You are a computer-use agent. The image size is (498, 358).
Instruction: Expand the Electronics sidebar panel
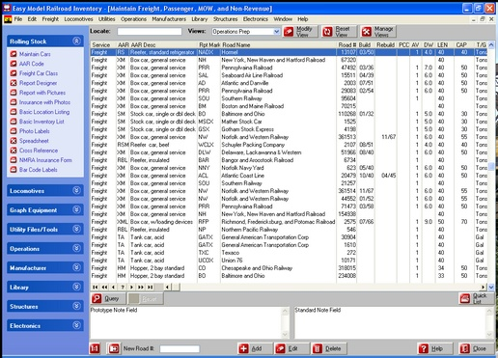(76, 325)
